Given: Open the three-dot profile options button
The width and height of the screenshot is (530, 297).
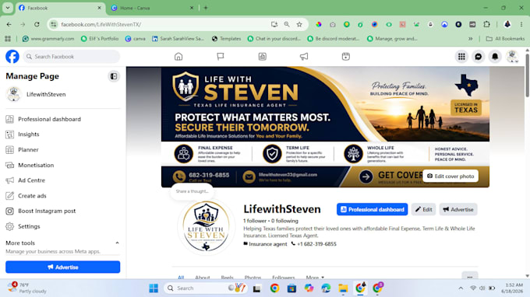Looking at the screenshot, I should [x=470, y=277].
